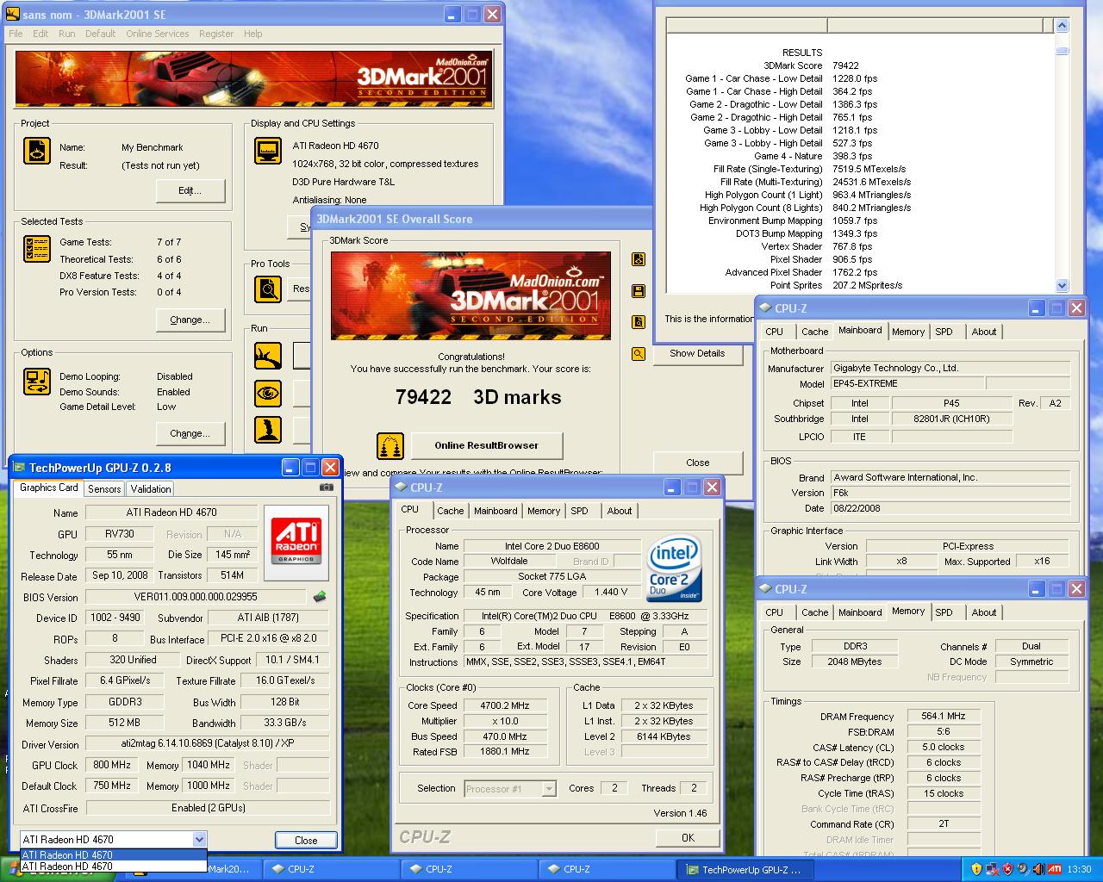Click the floppy disk save icon in score dialog

(x=639, y=291)
